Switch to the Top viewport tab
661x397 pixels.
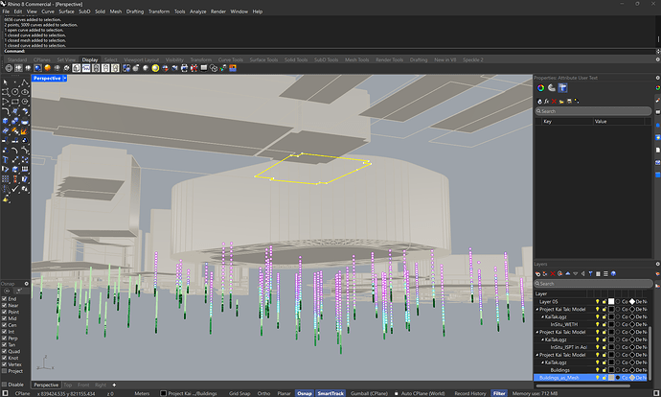coord(67,385)
